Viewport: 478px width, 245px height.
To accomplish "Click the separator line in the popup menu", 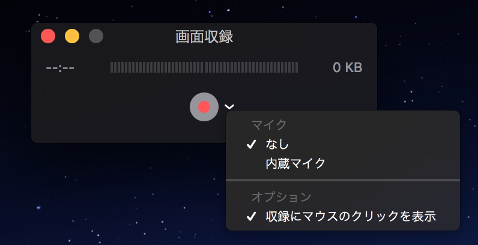I will 343,180.
